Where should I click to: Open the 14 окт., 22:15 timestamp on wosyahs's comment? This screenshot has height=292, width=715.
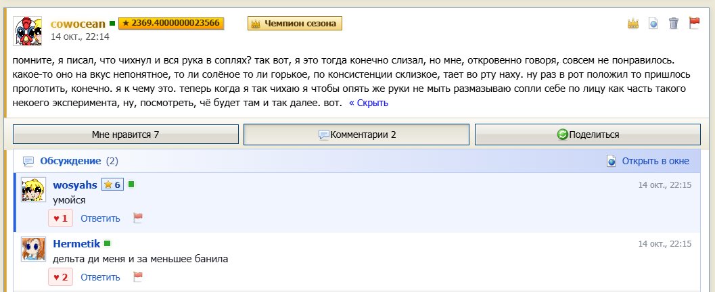click(665, 185)
